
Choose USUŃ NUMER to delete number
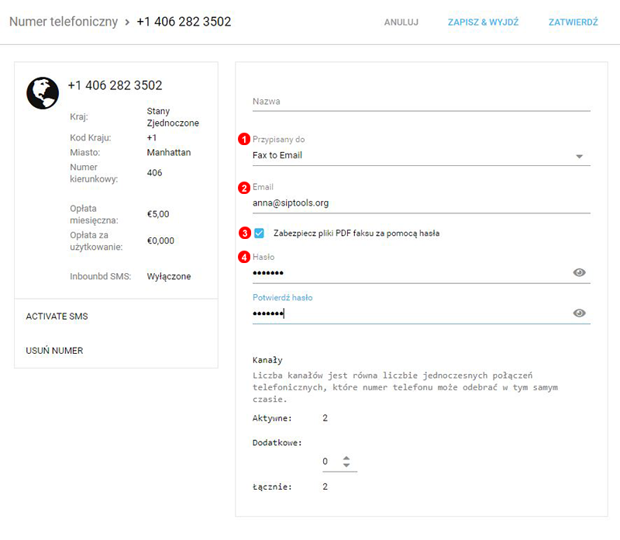(54, 351)
